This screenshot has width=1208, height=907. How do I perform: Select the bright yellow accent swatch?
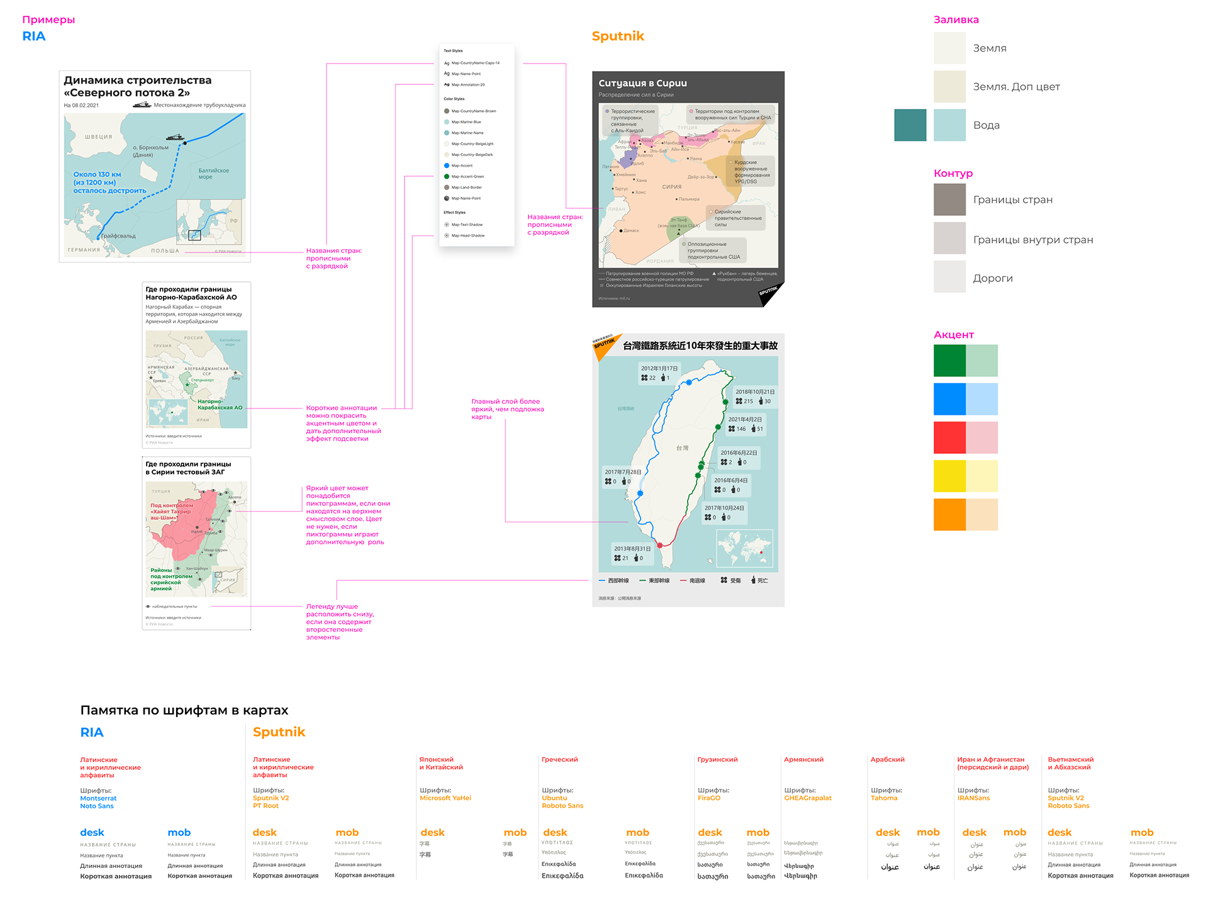[x=949, y=476]
